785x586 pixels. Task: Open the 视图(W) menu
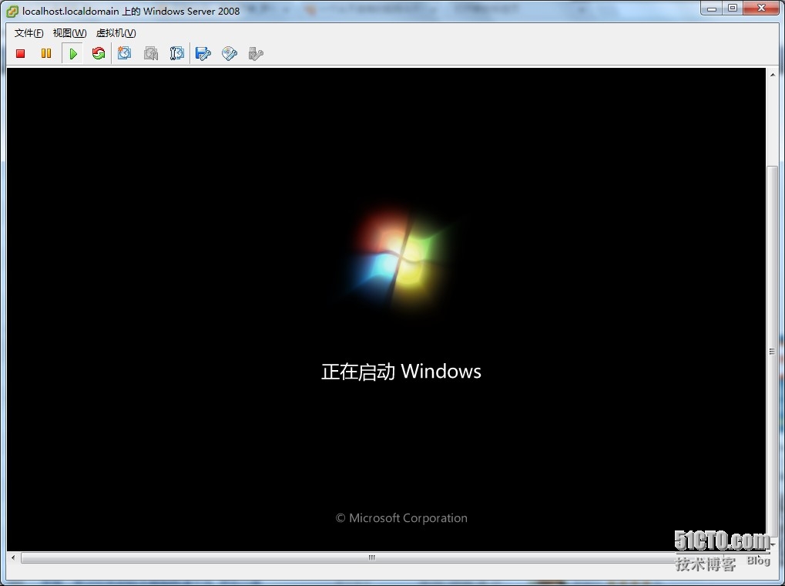pyautogui.click(x=69, y=33)
